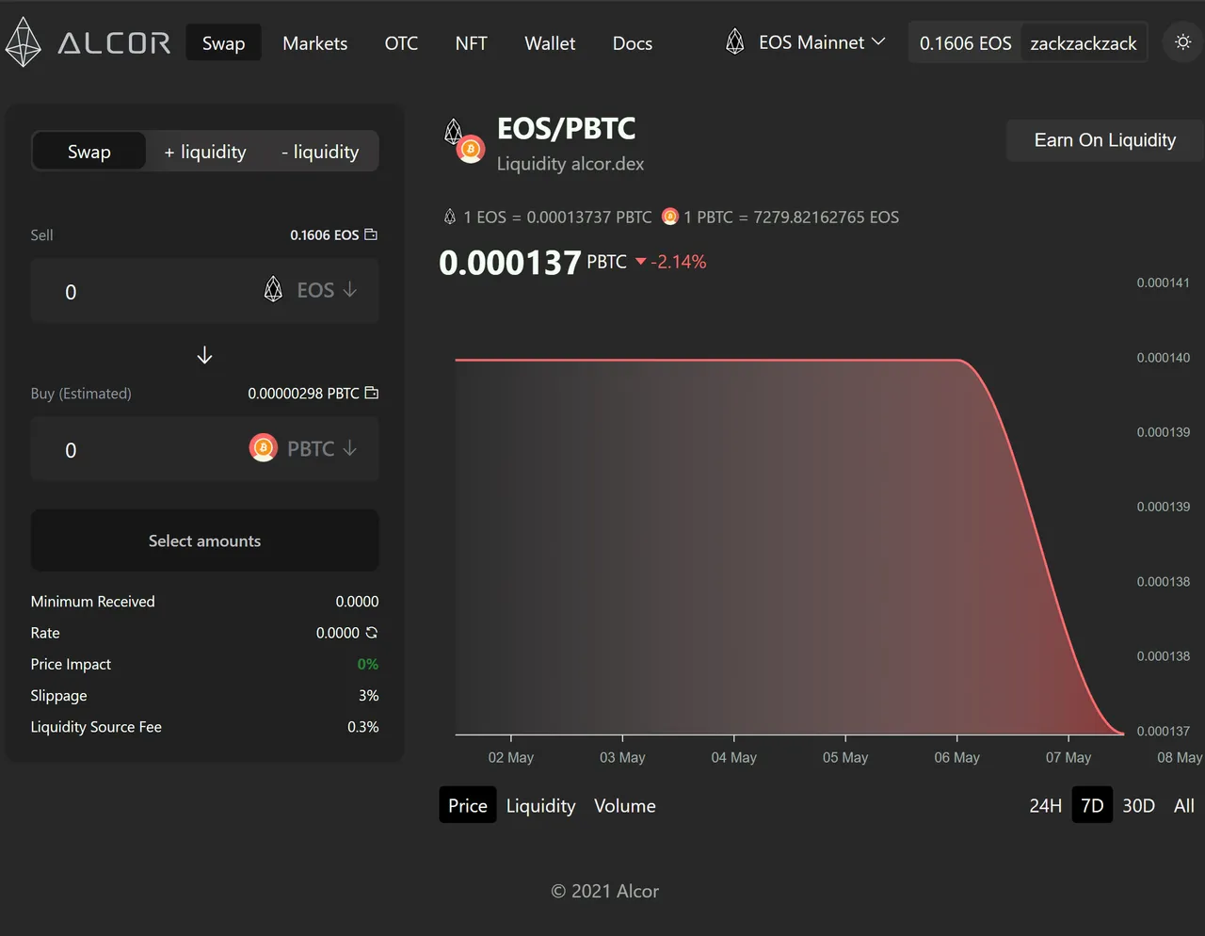Show the Volume chart
This screenshot has height=936, width=1205.
(625, 805)
